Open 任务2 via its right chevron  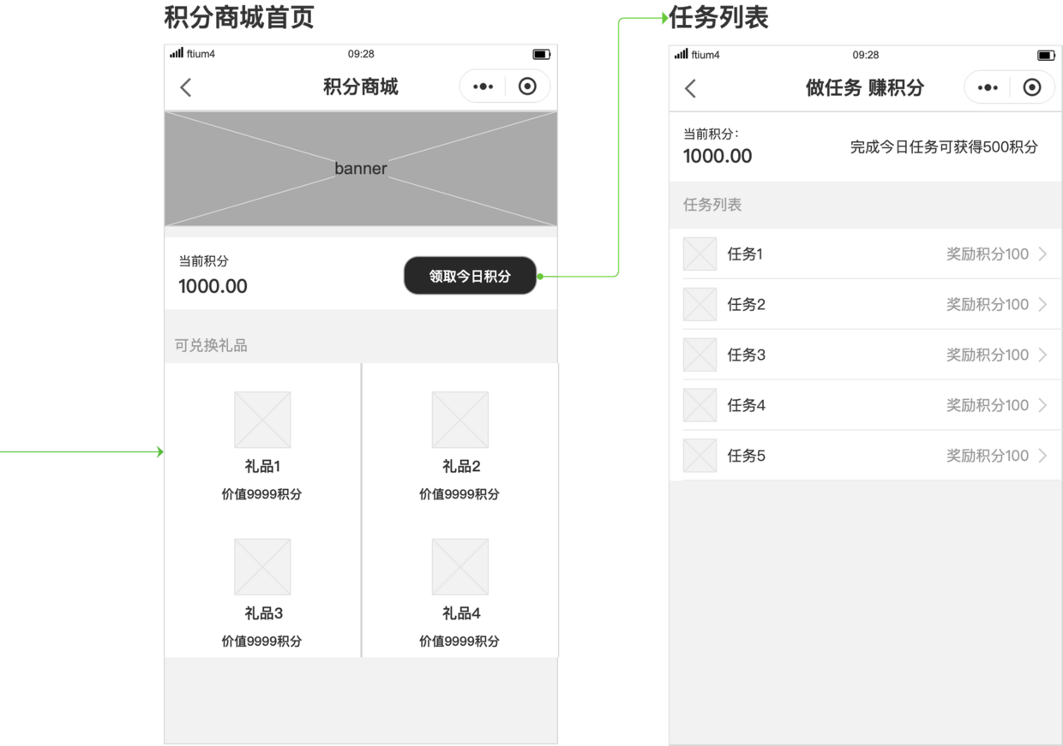(1042, 304)
